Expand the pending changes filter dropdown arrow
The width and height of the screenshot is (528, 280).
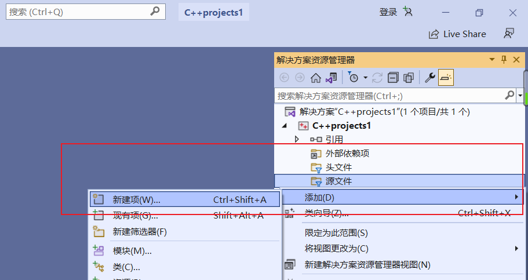[365, 78]
